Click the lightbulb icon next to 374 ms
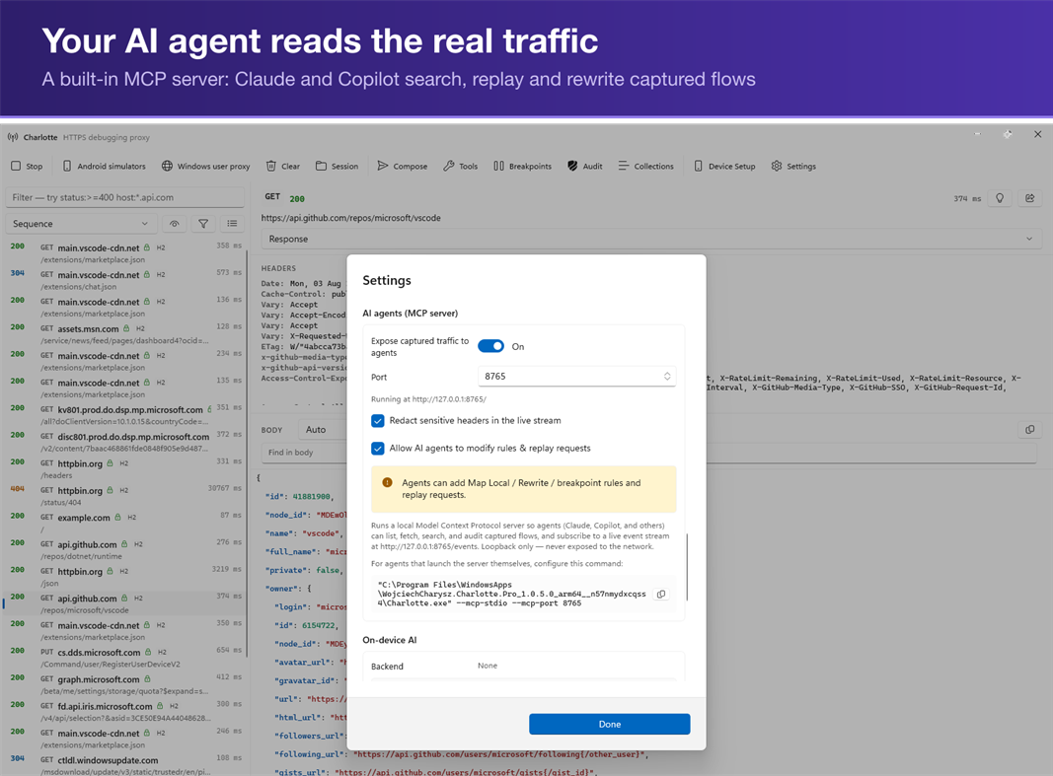Viewport: 1053px width, 776px height. click(x=1000, y=198)
